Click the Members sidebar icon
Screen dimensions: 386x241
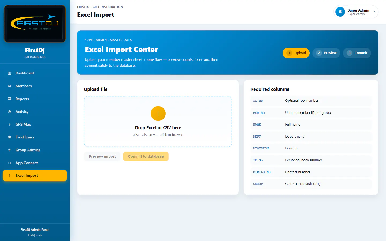click(9, 86)
